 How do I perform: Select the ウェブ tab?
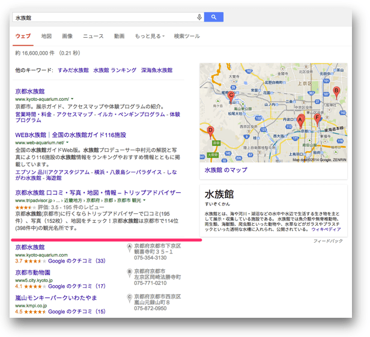pyautogui.click(x=23, y=36)
